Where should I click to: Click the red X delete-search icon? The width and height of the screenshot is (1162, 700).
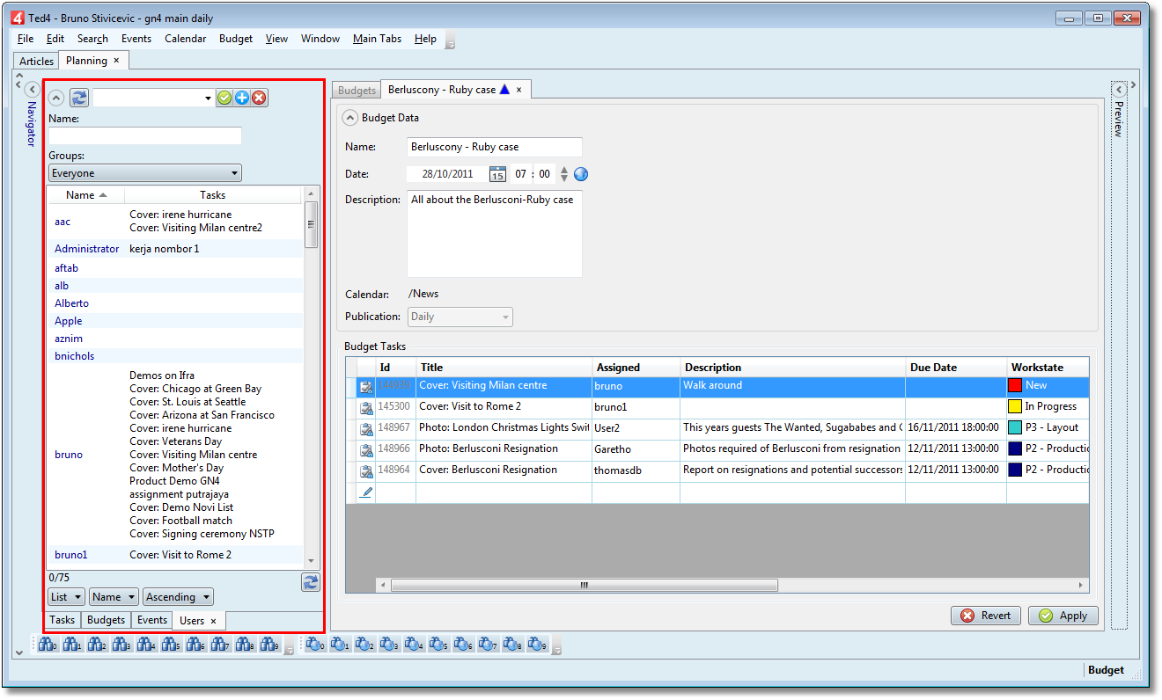259,98
